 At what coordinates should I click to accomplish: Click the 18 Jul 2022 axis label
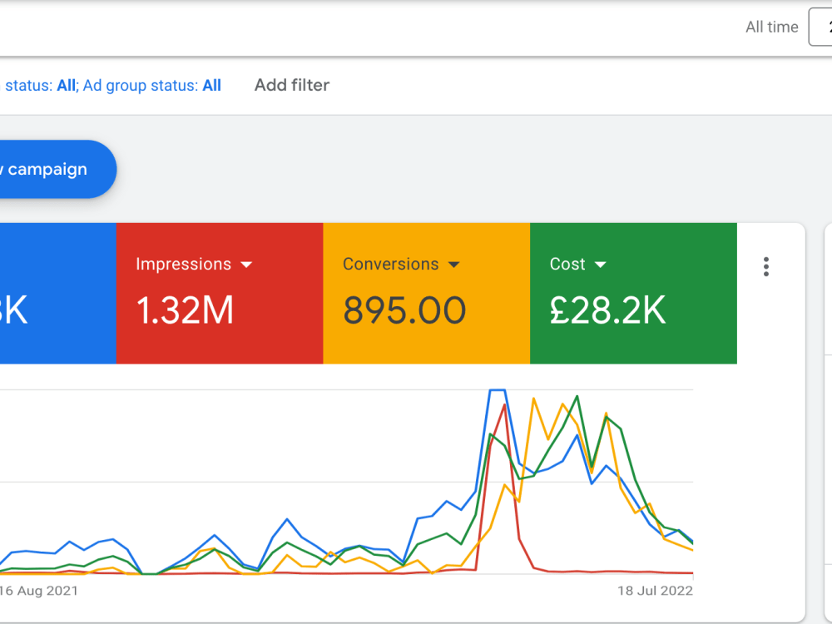[x=656, y=591]
